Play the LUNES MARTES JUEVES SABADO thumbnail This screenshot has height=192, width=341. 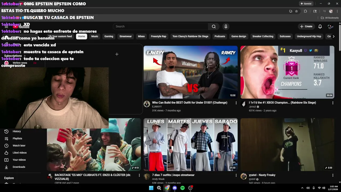[x=190, y=145]
